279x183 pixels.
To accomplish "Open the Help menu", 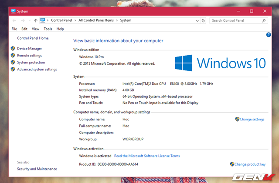I will point(60,29).
